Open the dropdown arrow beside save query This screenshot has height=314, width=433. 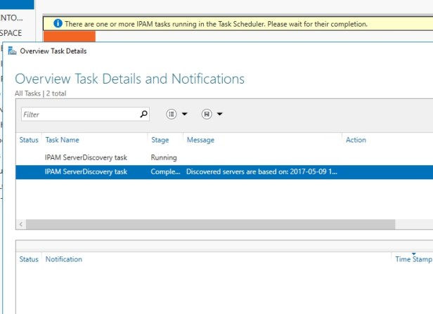(220, 114)
